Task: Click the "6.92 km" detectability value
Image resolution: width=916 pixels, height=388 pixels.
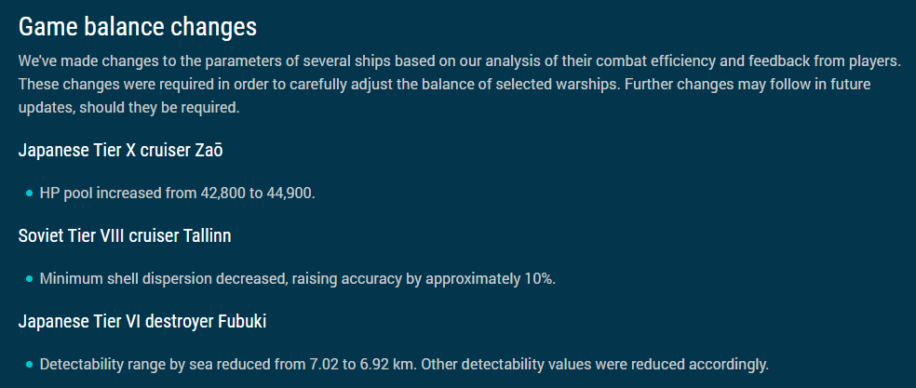Action: (372, 365)
